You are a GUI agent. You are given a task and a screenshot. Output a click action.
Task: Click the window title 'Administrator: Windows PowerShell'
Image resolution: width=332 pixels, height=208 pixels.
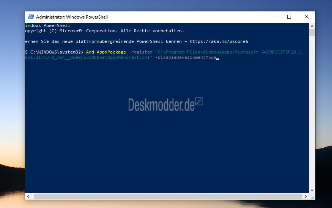pyautogui.click(x=72, y=17)
